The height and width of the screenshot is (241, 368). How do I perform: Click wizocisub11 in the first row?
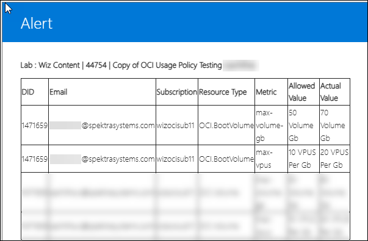point(176,125)
